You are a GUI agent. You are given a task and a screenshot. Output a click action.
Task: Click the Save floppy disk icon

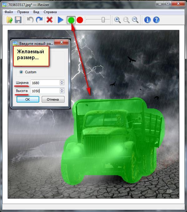(18, 20)
